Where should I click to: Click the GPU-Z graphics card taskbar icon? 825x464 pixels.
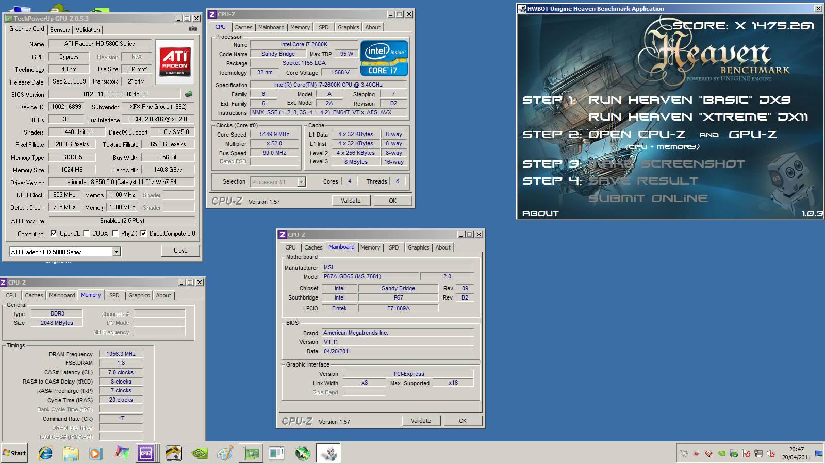252,453
